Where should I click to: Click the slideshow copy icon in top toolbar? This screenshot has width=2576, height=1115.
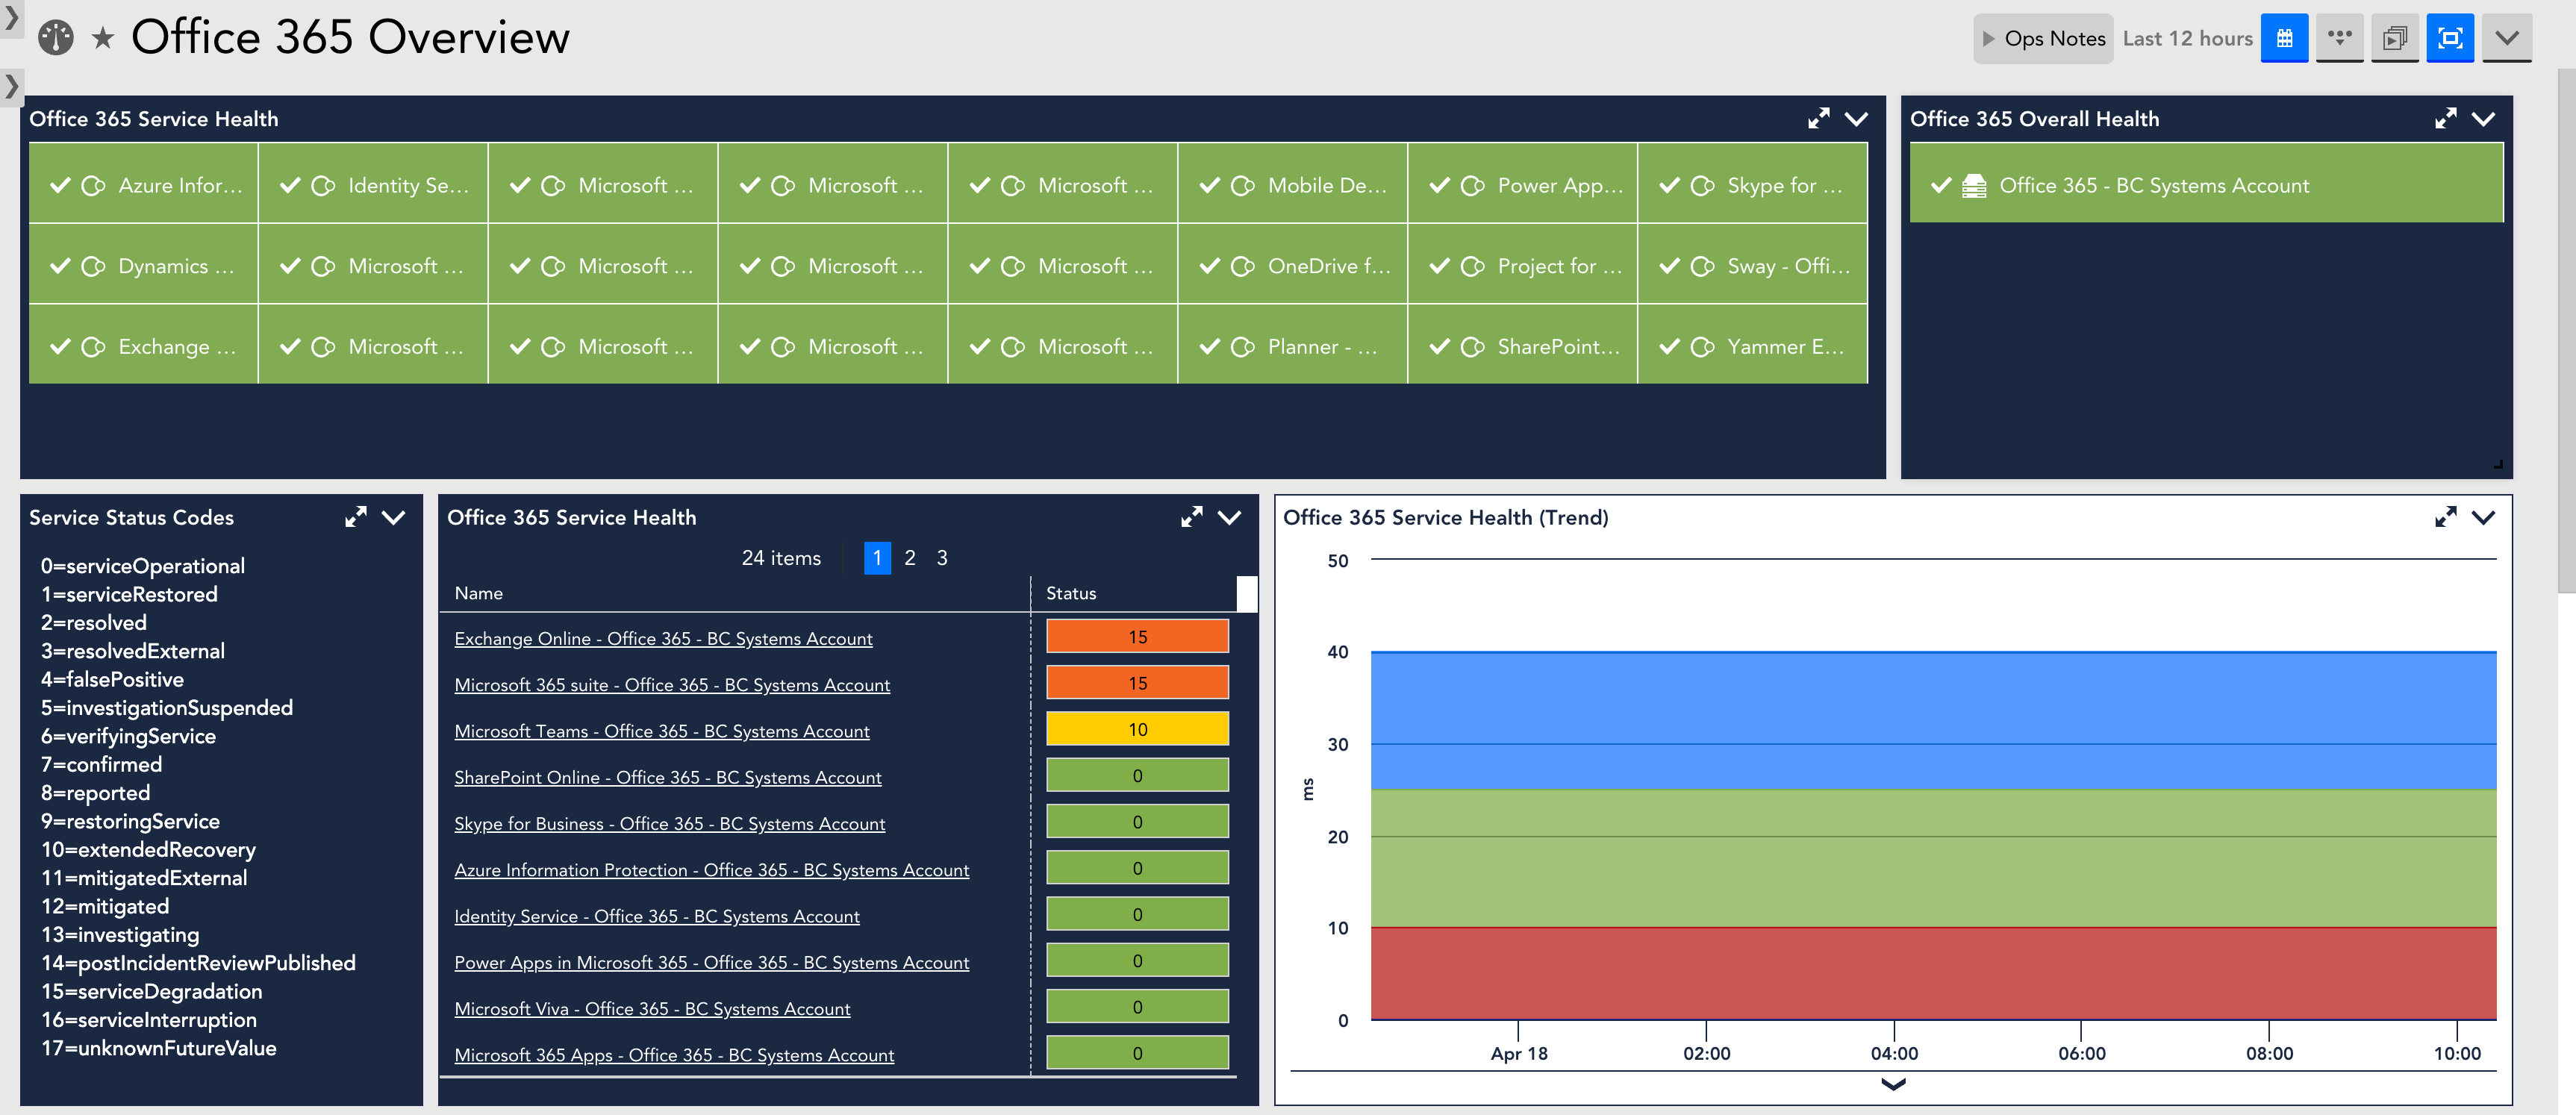[2394, 38]
